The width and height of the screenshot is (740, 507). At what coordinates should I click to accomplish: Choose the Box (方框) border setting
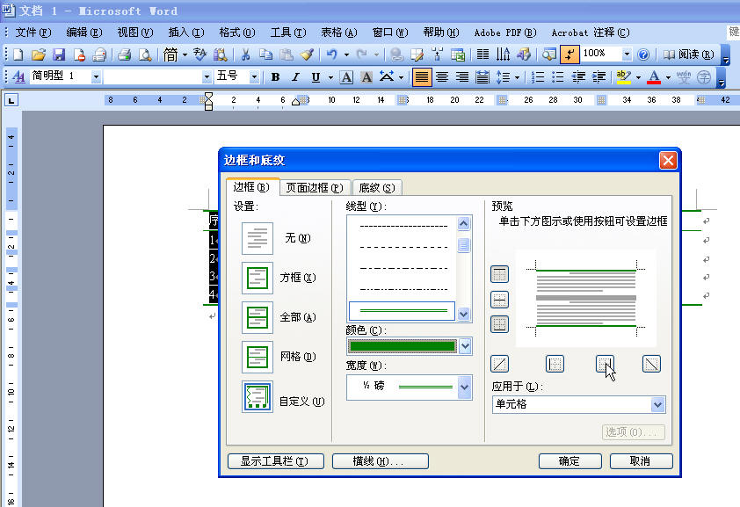coord(258,278)
